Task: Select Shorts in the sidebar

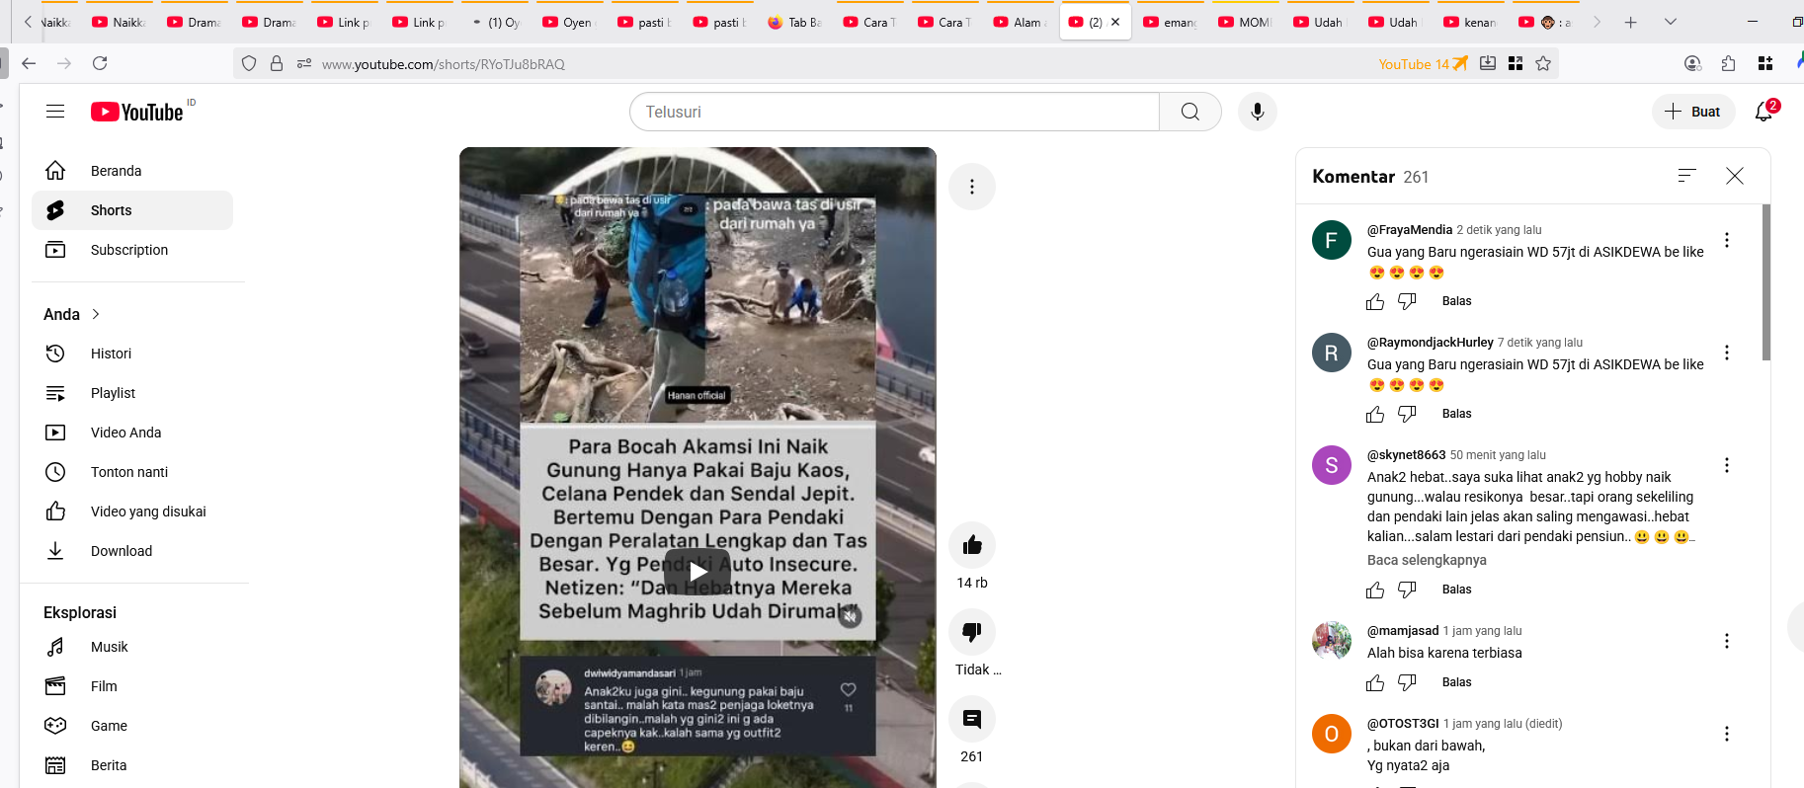Action: (x=132, y=210)
